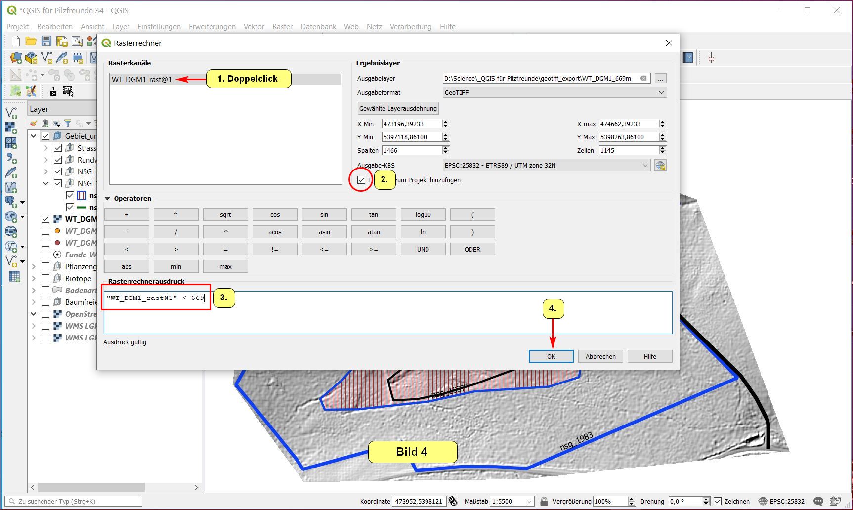Click the Add Raster Layer icon in sidebar
Viewport: 853px width, 510px height.
click(x=10, y=127)
